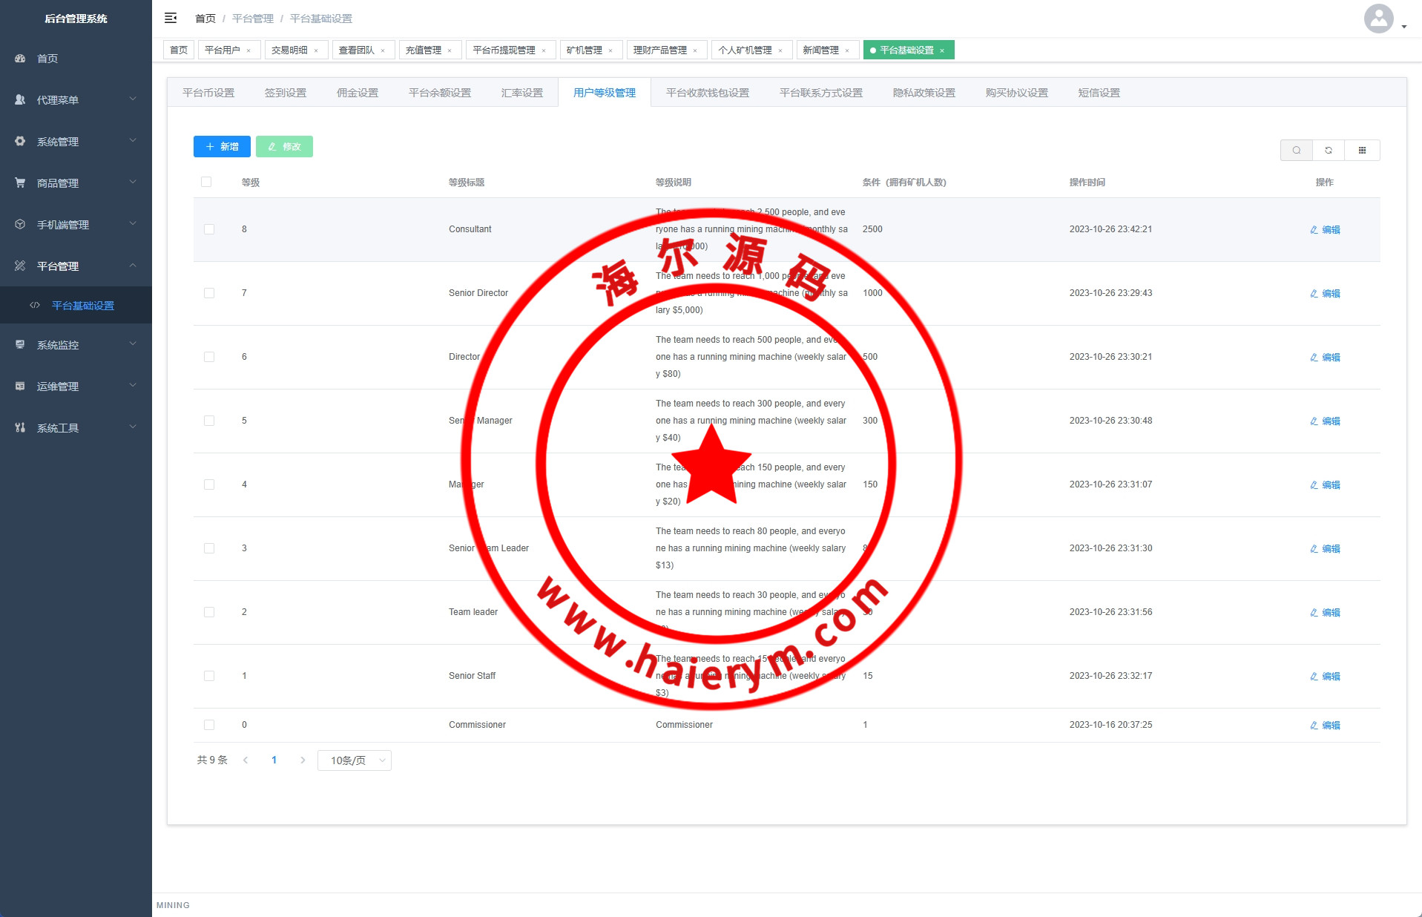Image resolution: width=1422 pixels, height=917 pixels.
Task: Click the sidebar collapse hamburger icon
Action: [171, 18]
